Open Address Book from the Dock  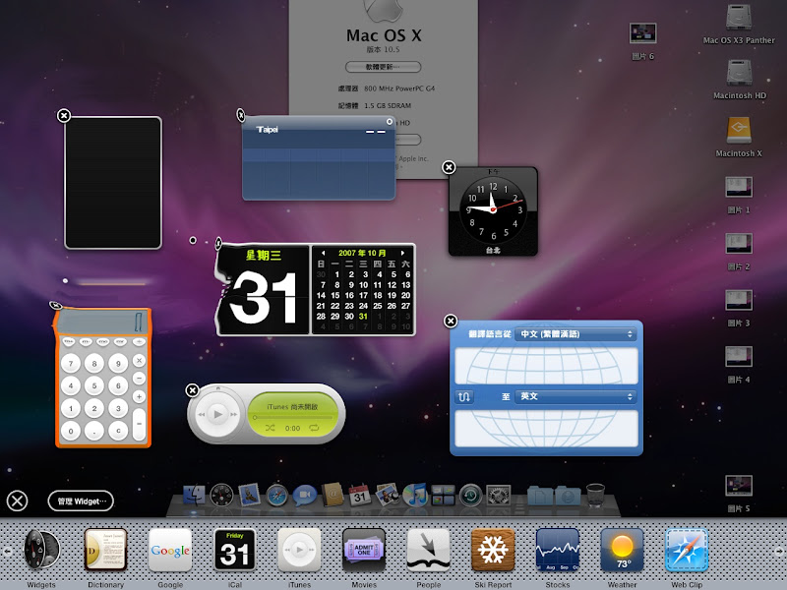coord(333,496)
